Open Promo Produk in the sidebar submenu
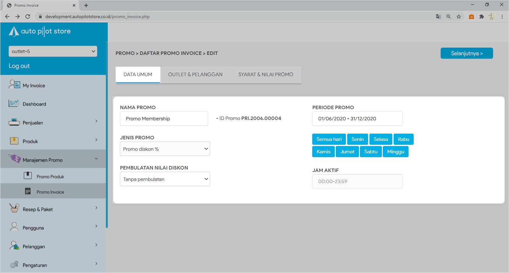The height and width of the screenshot is (273, 509). pyautogui.click(x=50, y=177)
